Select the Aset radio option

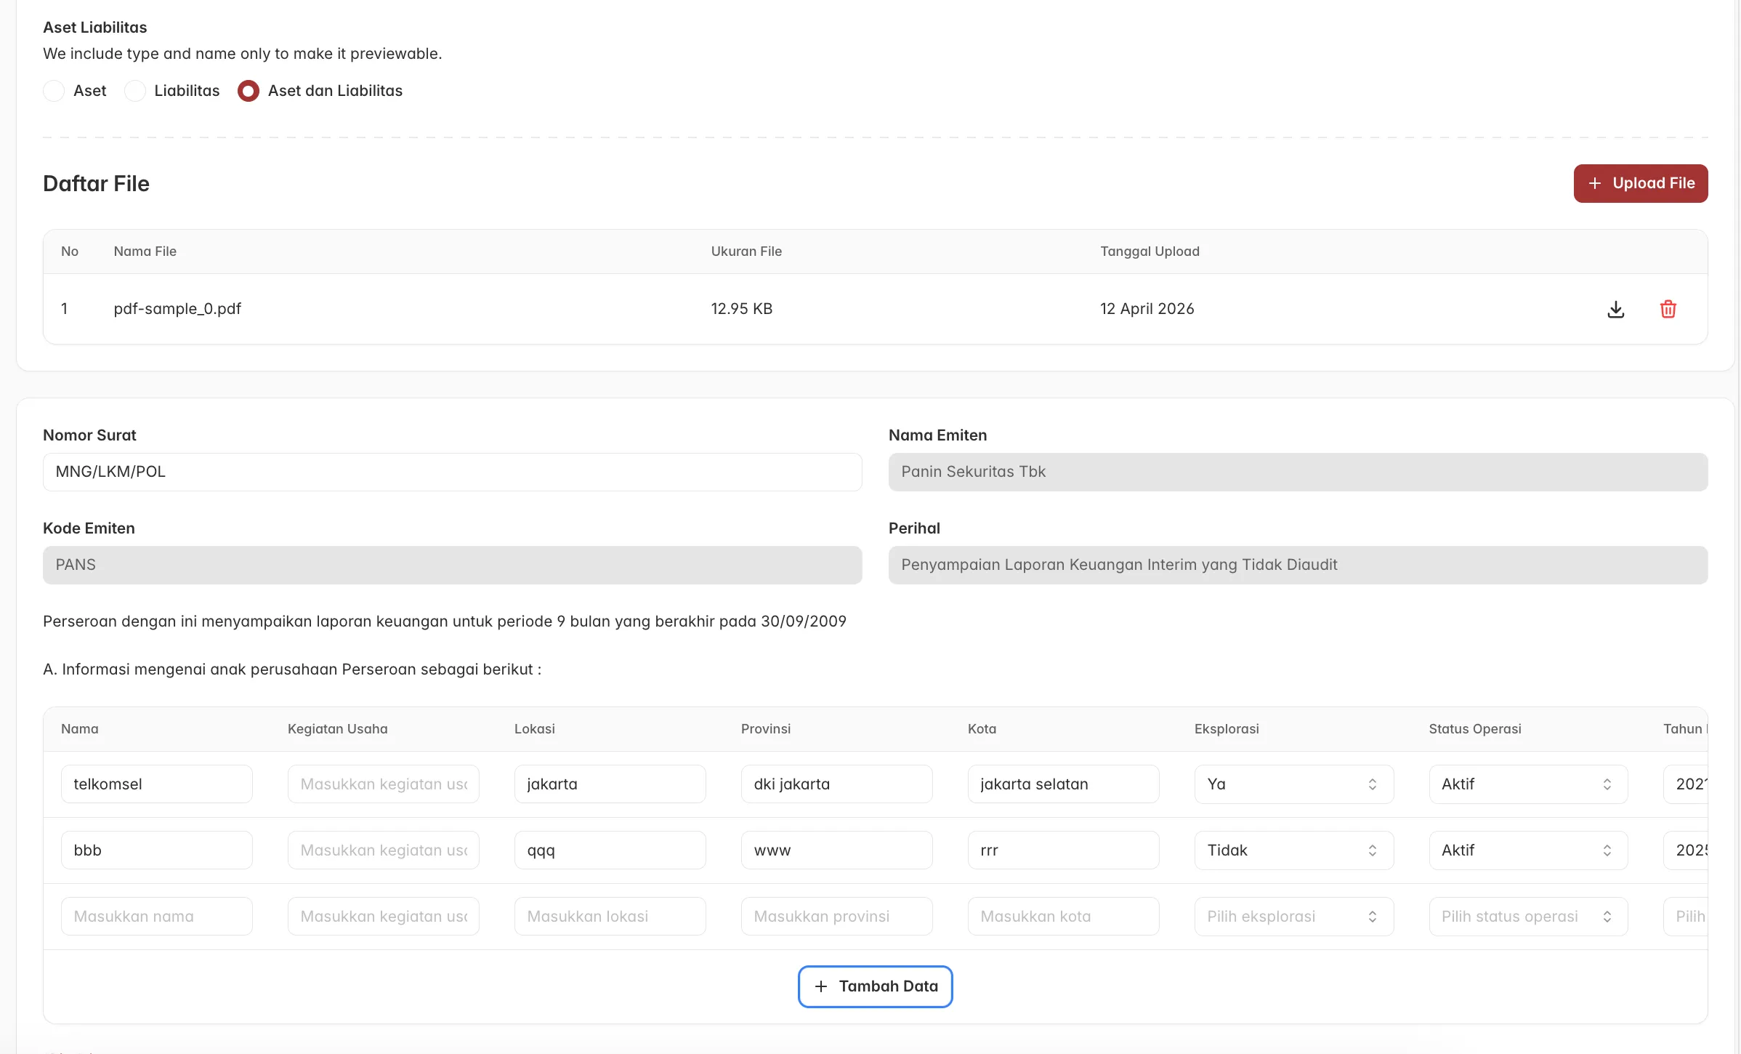click(x=54, y=91)
